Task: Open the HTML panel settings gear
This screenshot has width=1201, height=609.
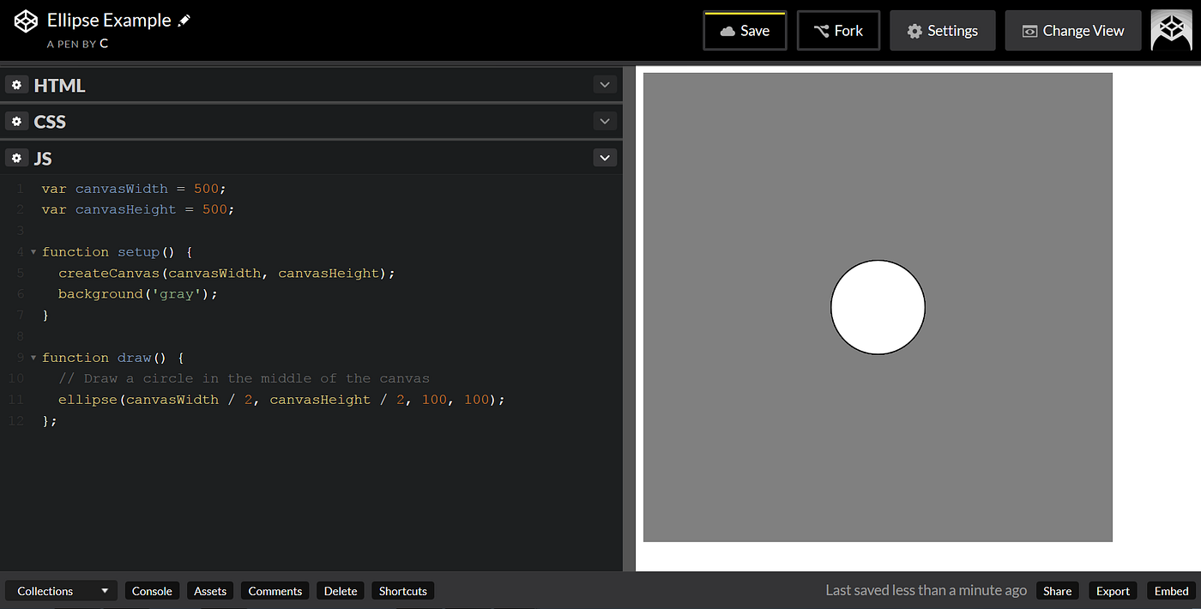Action: [16, 84]
